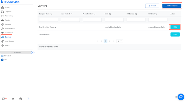Click the Carriers sidebar icon
The image size is (186, 102).
tap(2, 37)
